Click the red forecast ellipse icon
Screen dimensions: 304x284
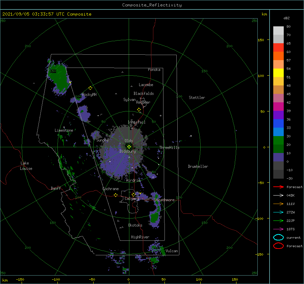[x=278, y=246]
